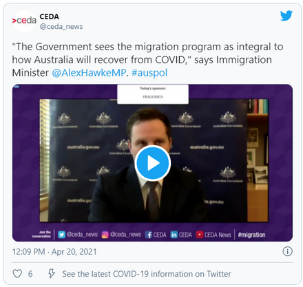Click the lightning bolt COVID-19 icon
The width and height of the screenshot is (303, 287).
click(52, 273)
